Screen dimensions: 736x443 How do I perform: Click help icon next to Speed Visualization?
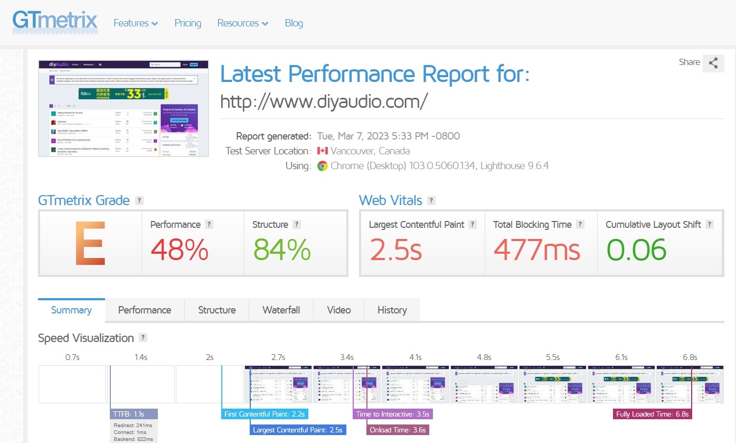coord(143,338)
